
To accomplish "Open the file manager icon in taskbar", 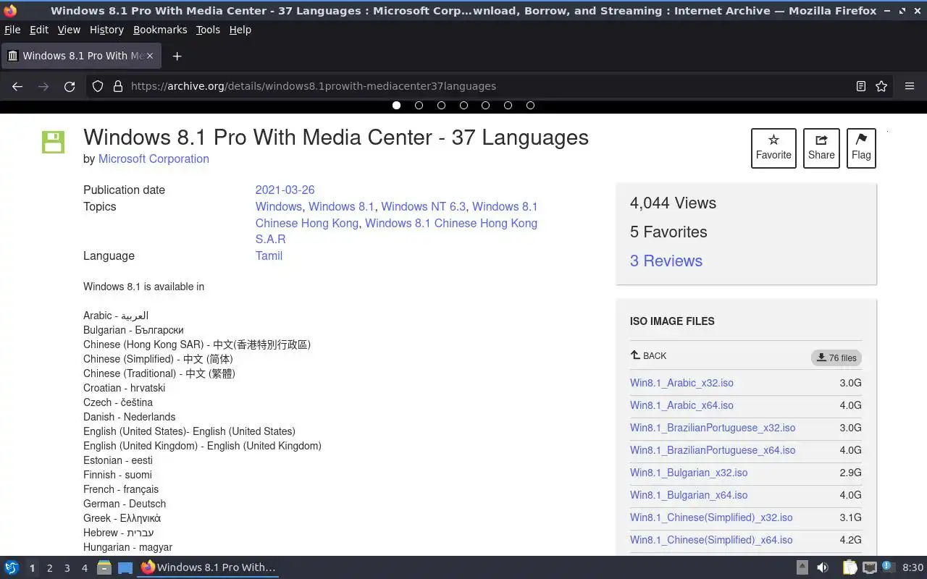I will [x=104, y=567].
